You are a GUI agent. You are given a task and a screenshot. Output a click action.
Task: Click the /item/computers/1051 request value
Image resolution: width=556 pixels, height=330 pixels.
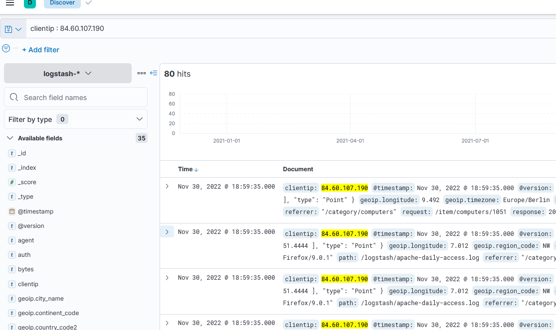tap(471, 212)
